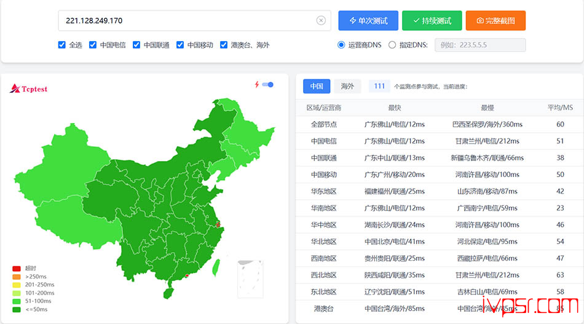This screenshot has height=324, width=584.
Task: Click the 完整截图 full screenshot button
Action: click(495, 20)
